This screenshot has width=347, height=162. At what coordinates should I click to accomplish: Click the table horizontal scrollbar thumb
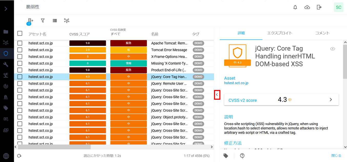click(54, 147)
